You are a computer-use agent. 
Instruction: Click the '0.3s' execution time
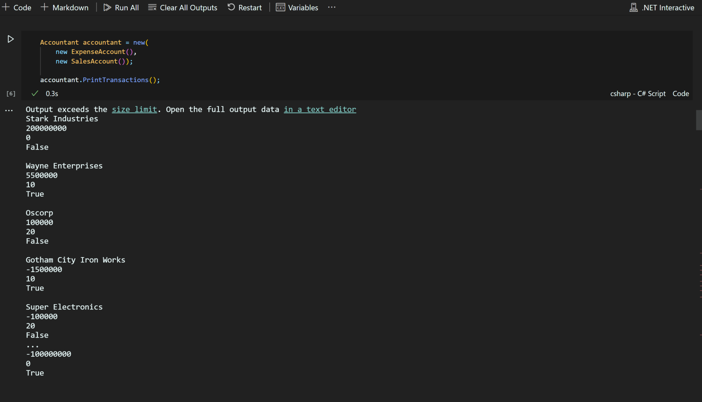(x=52, y=93)
